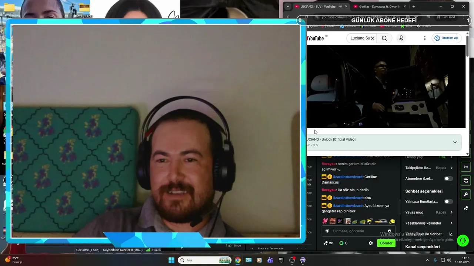
Task: Click the Windows taskbar search box
Action: 205,260
